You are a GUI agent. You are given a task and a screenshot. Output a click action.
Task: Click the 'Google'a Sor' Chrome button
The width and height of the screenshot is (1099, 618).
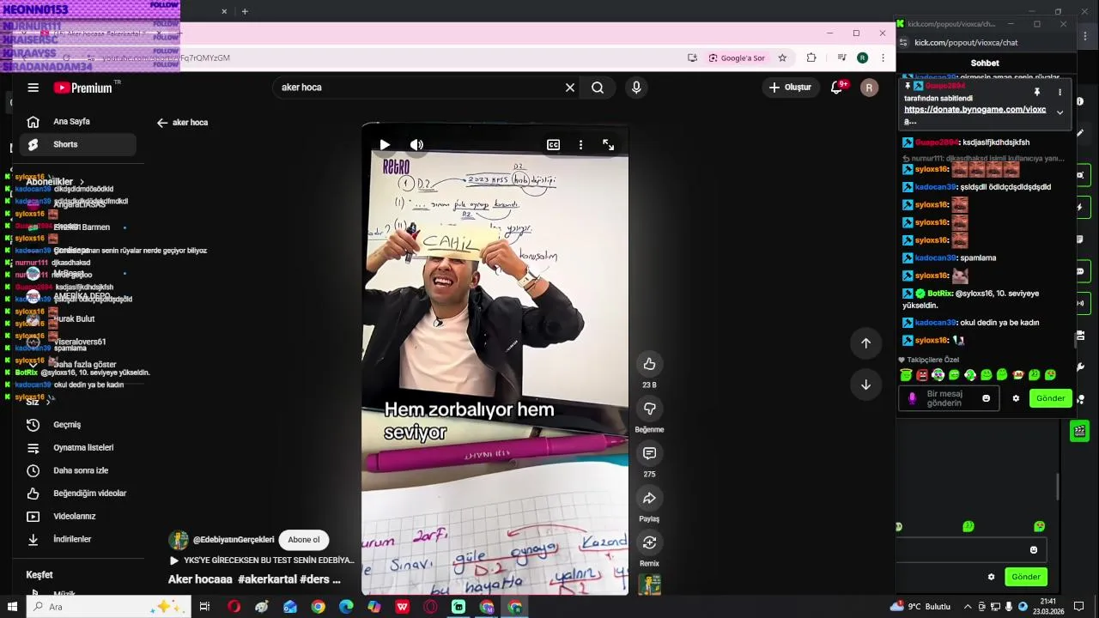[x=737, y=58]
